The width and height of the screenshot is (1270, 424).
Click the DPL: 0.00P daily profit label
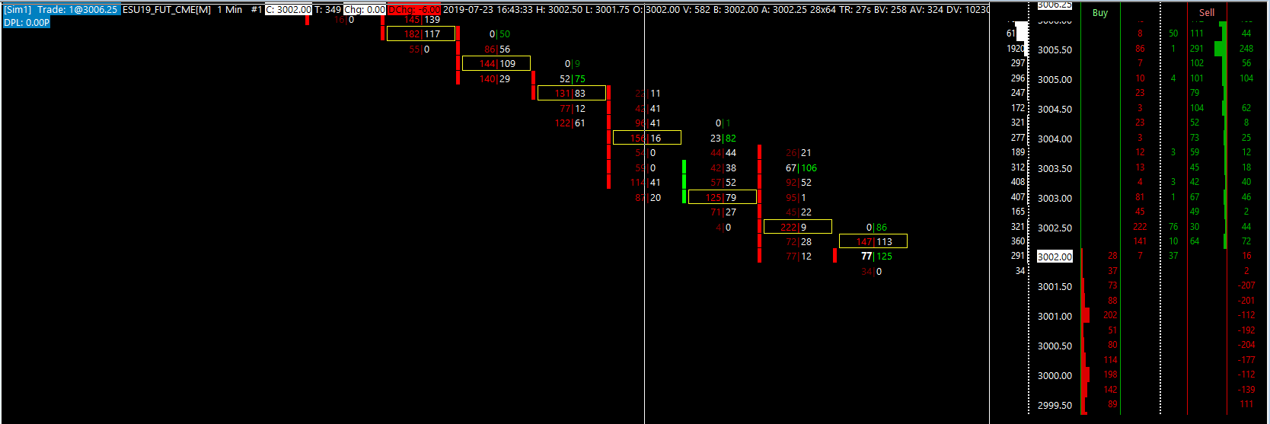27,23
